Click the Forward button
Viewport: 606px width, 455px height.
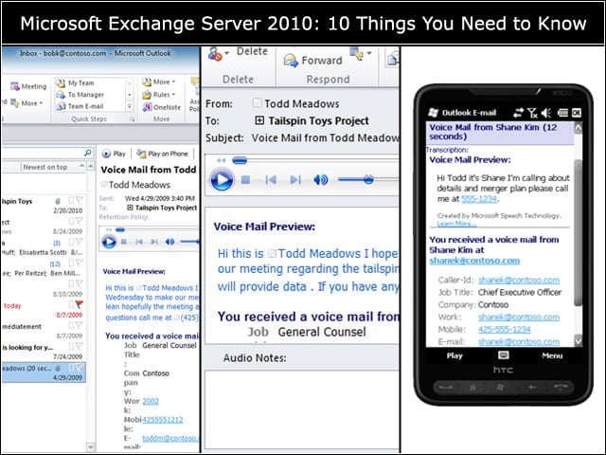point(313,61)
